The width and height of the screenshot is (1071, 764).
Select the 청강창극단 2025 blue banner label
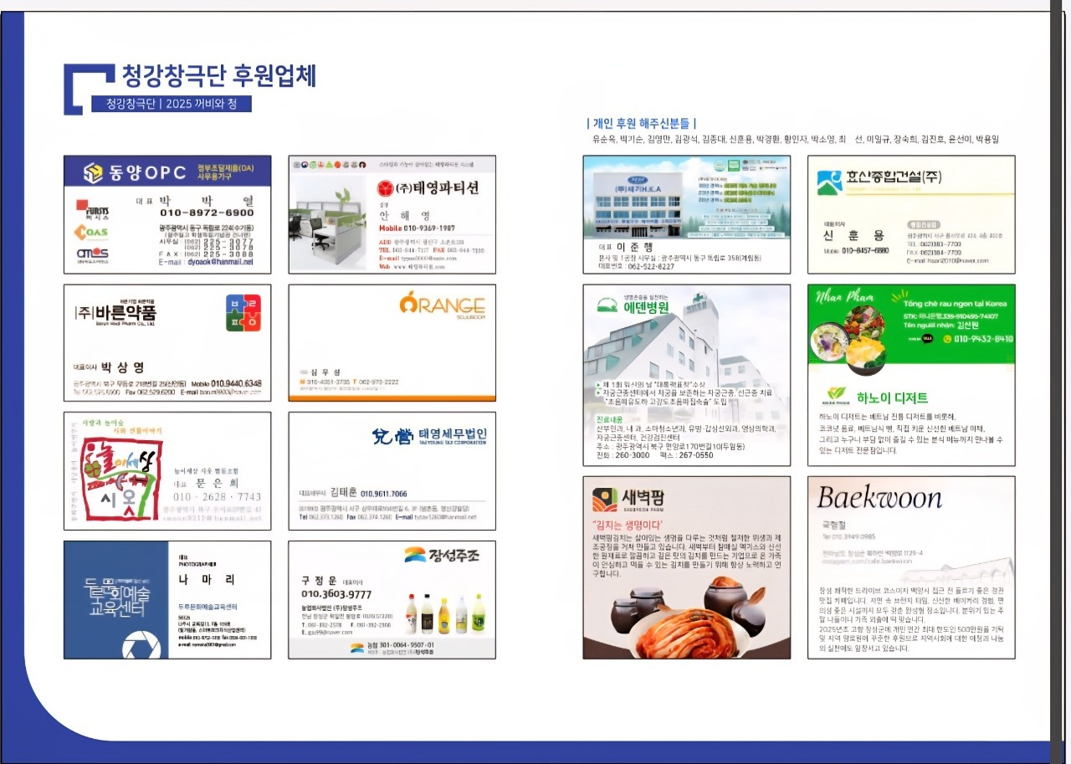(x=172, y=105)
